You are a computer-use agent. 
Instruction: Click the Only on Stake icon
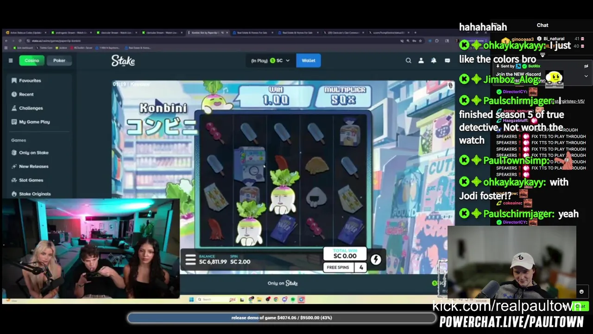[14, 153]
